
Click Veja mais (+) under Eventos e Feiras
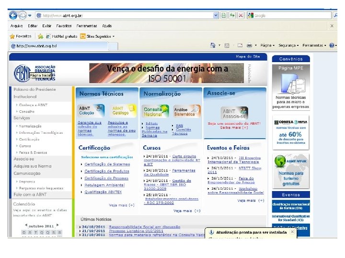coord(251,201)
